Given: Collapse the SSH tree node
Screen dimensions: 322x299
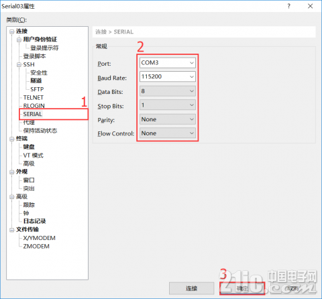Looking at the screenshot, I should point(19,65).
